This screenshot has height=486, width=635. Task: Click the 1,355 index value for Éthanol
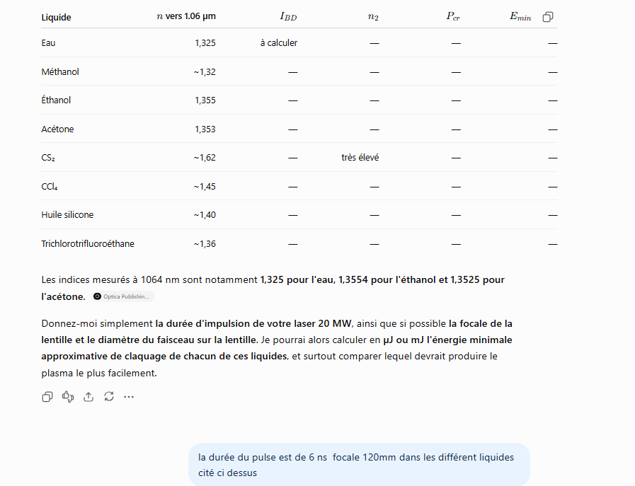[x=205, y=100]
